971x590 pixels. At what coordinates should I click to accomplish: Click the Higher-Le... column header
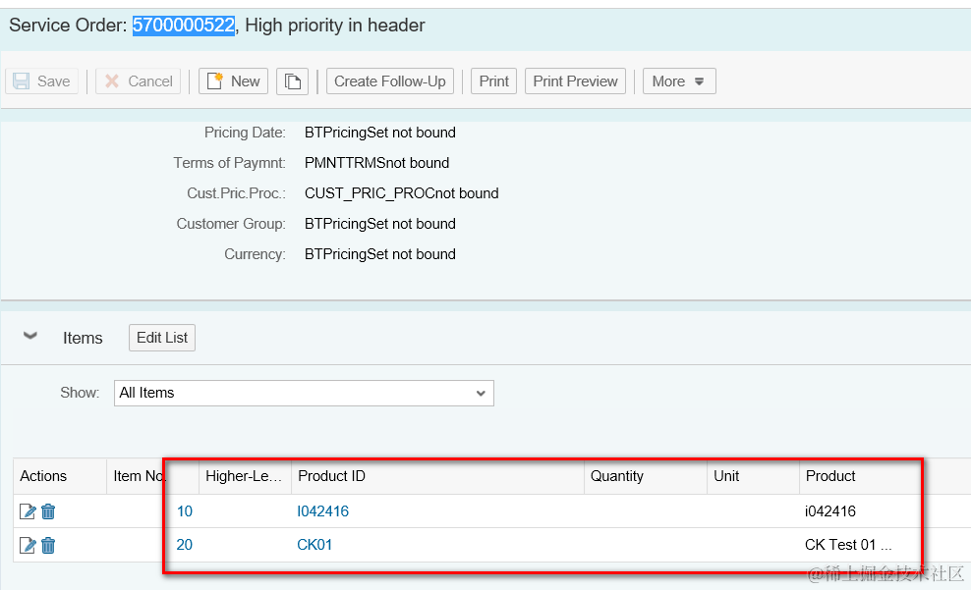245,476
